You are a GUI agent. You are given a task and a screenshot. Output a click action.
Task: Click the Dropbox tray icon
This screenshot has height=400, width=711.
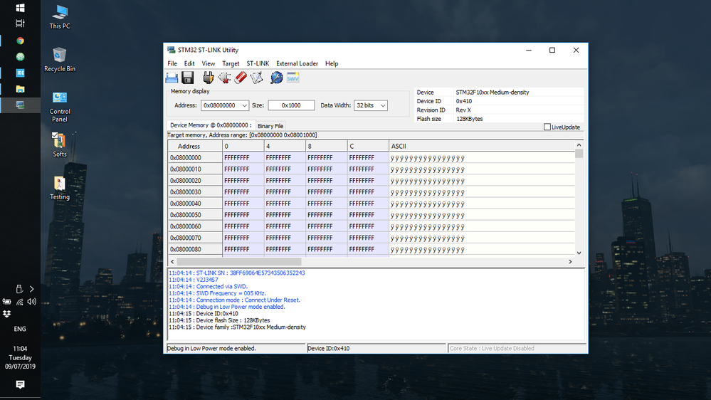point(7,314)
